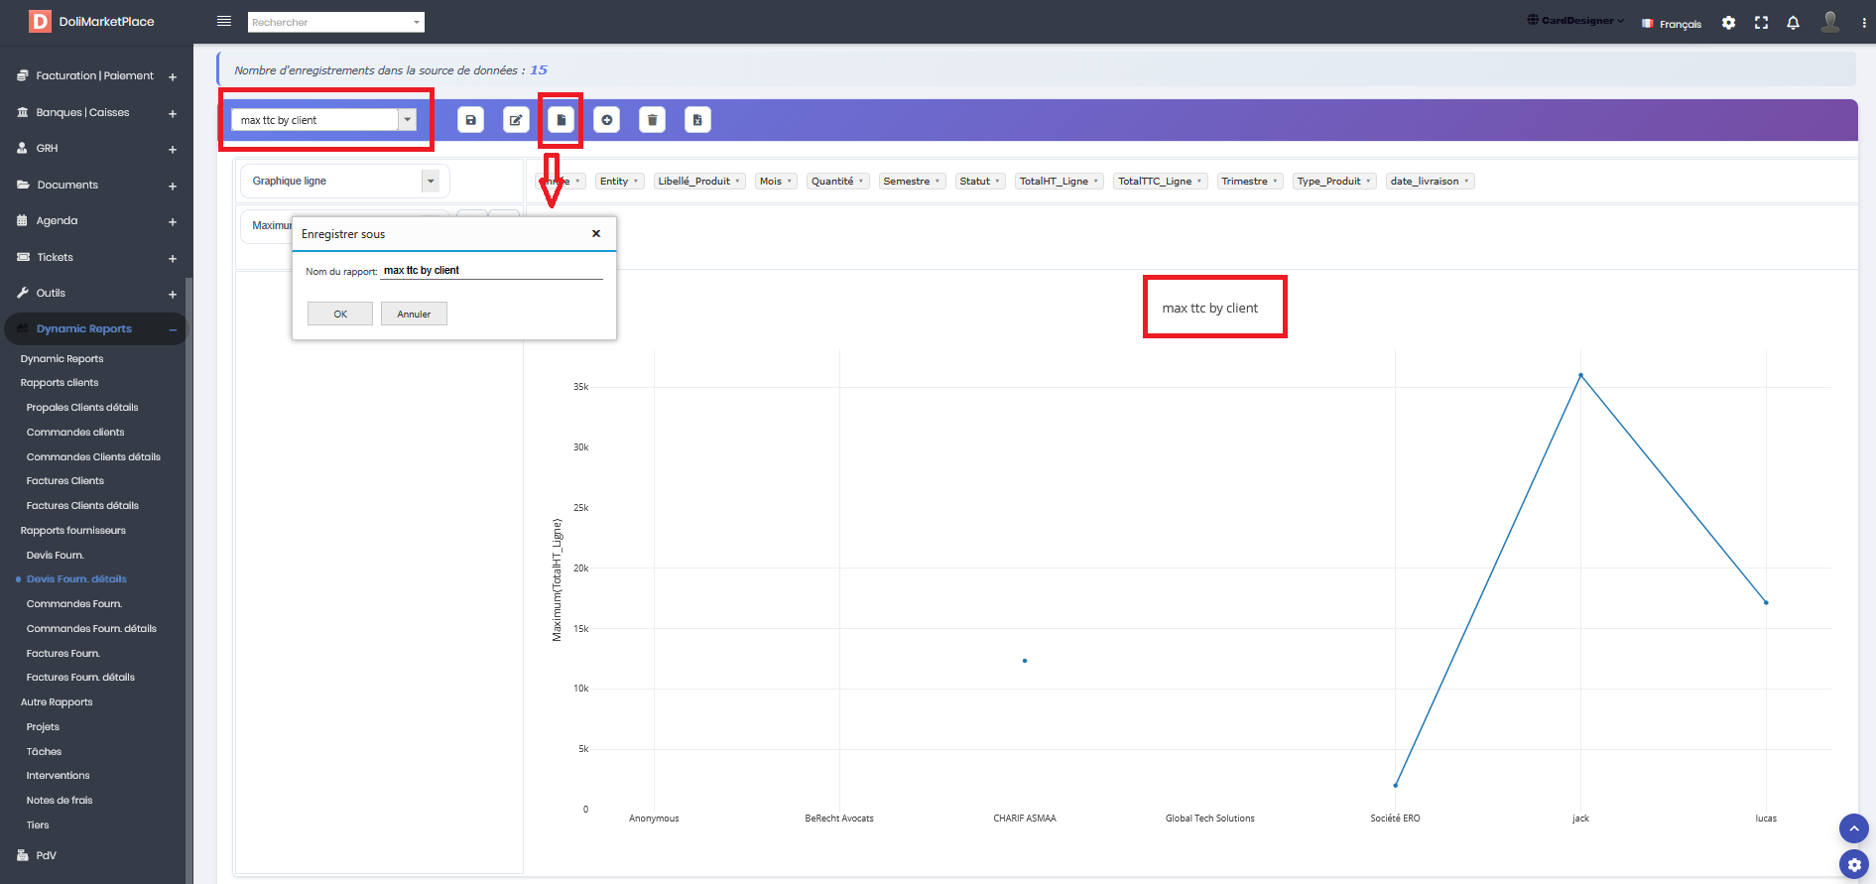Collapse the Dynamic Reports sidebar section
Screen dimensions: 1876x884
pyautogui.click(x=96, y=328)
